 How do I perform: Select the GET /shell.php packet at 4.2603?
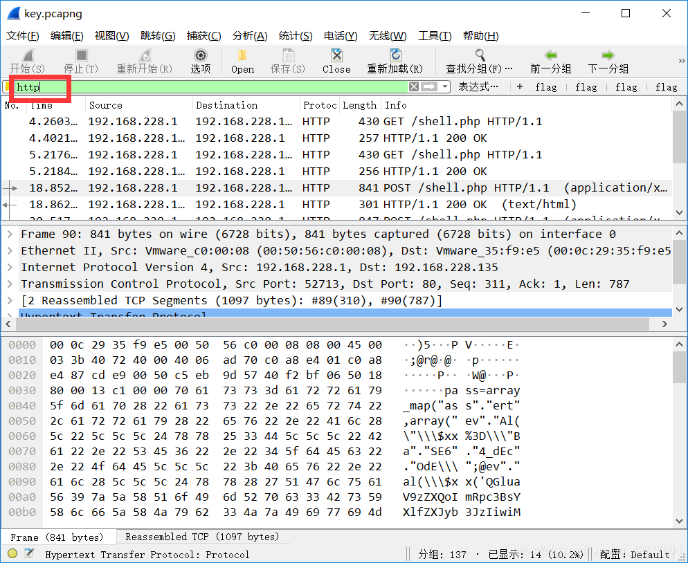click(336, 122)
